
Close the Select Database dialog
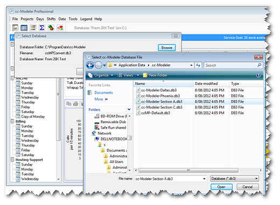click(x=176, y=36)
